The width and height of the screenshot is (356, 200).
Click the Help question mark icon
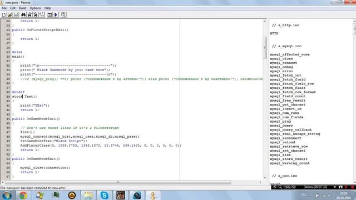click(63, 15)
